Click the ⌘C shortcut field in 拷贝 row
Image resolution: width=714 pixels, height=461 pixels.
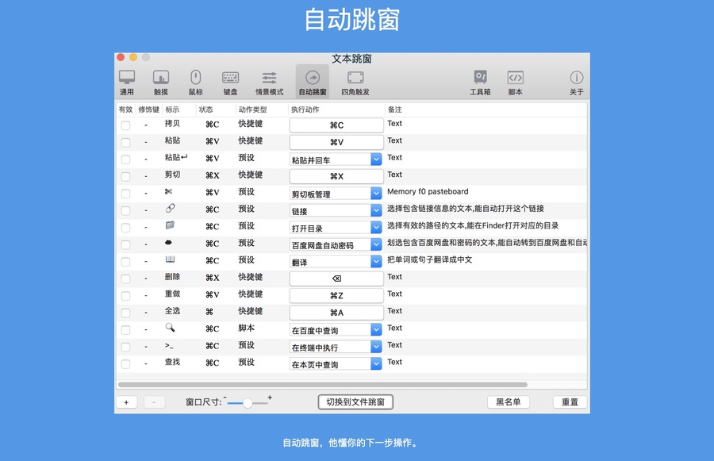336,125
